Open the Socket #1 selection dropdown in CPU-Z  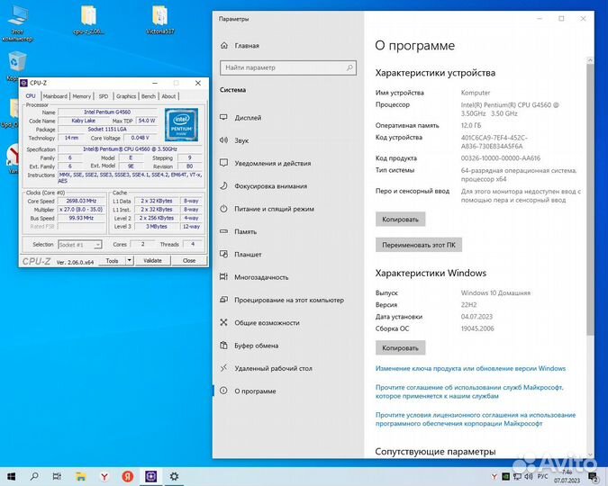coord(80,245)
